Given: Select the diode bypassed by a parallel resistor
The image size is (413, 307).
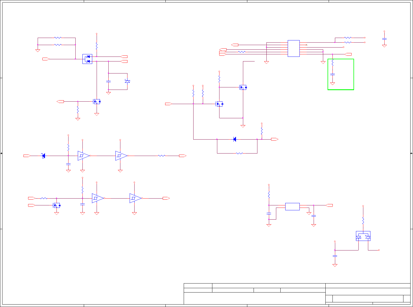Looking at the screenshot, I should [235, 139].
